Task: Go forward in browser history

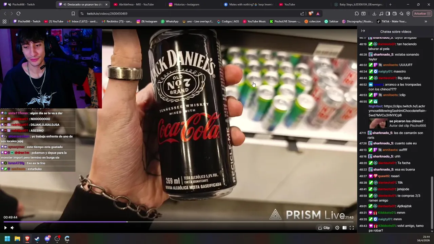Action: (x=12, y=14)
